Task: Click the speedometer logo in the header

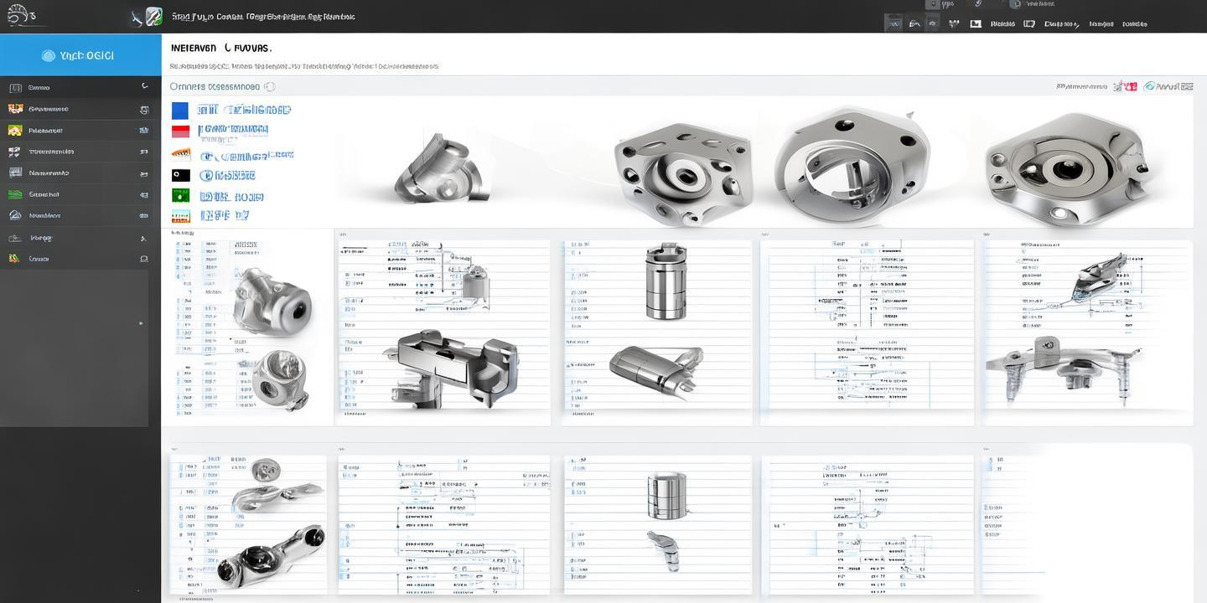Action: [x=22, y=16]
